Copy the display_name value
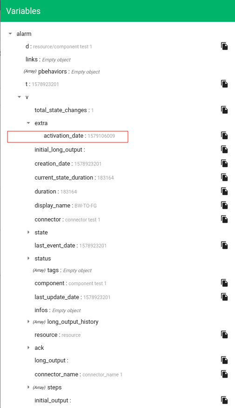This screenshot has width=235, height=408. tap(224, 205)
